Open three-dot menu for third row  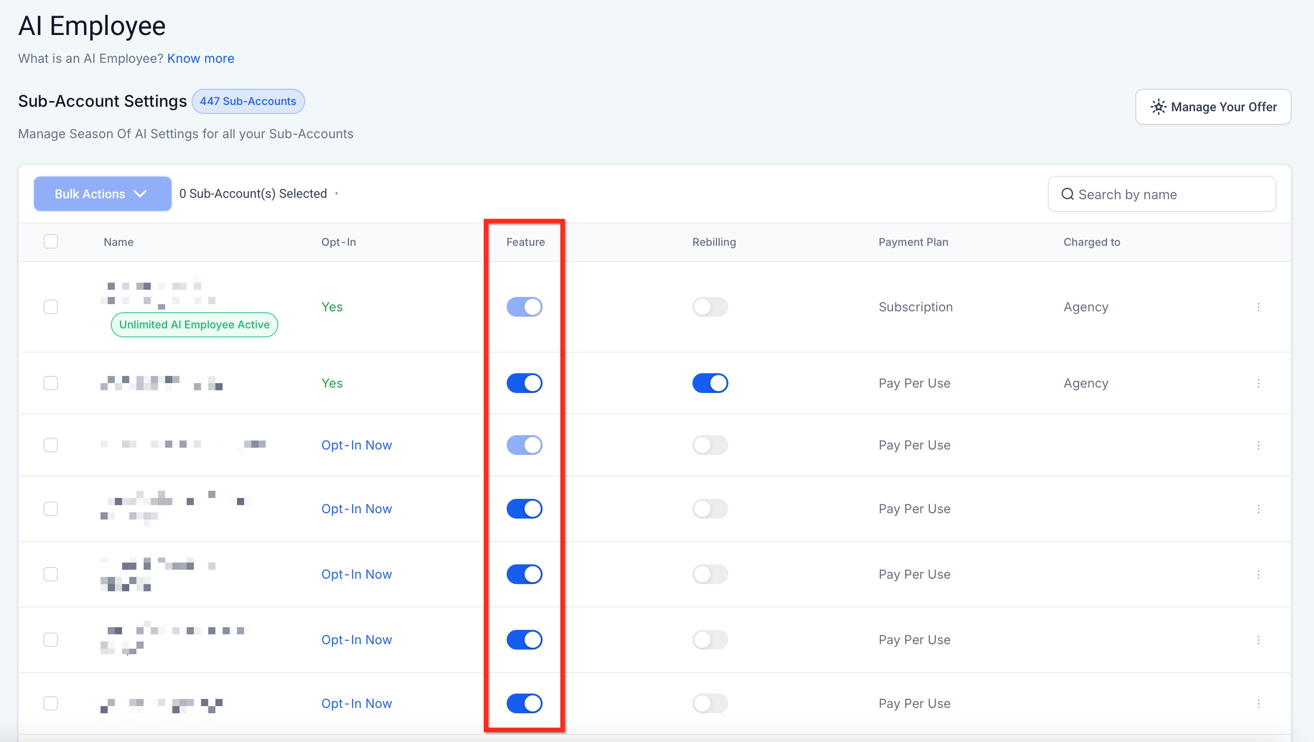(x=1258, y=445)
